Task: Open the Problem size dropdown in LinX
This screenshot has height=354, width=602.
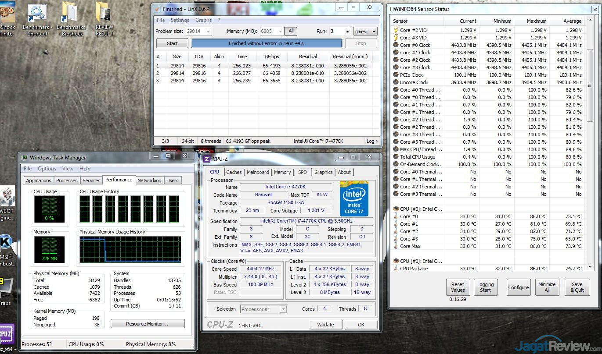Action: click(x=208, y=32)
